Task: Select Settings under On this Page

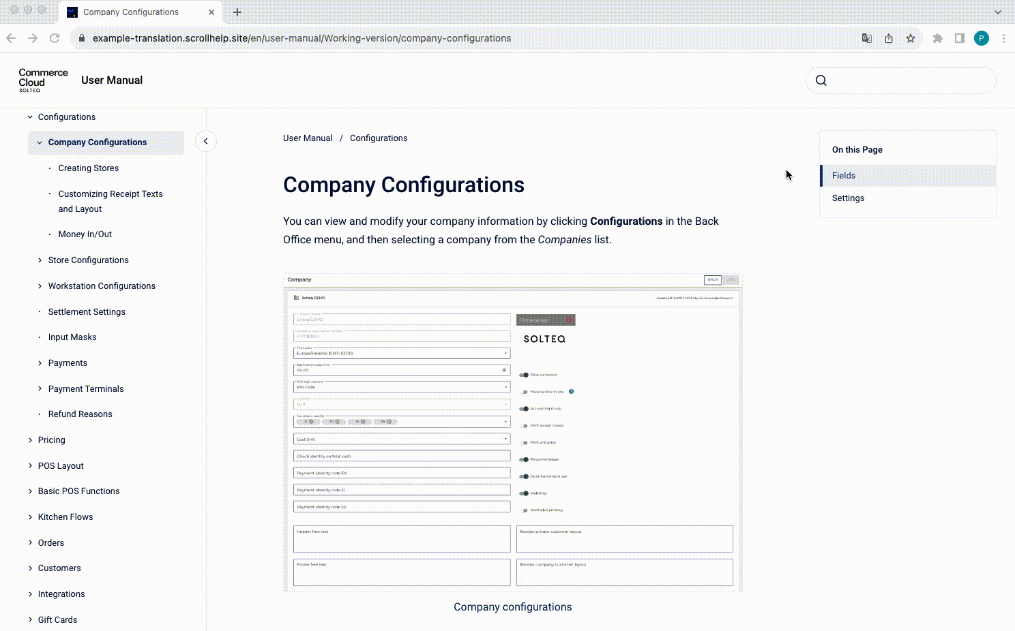Action: (848, 198)
